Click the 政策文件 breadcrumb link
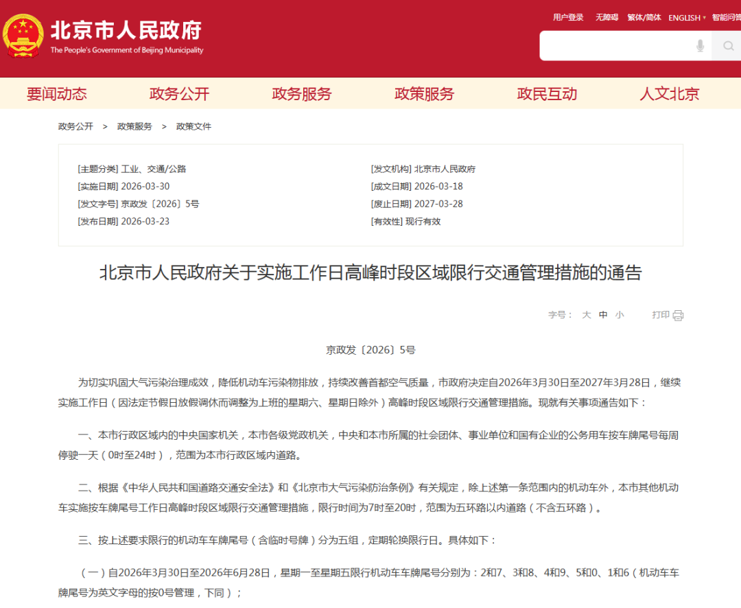 coord(194,126)
